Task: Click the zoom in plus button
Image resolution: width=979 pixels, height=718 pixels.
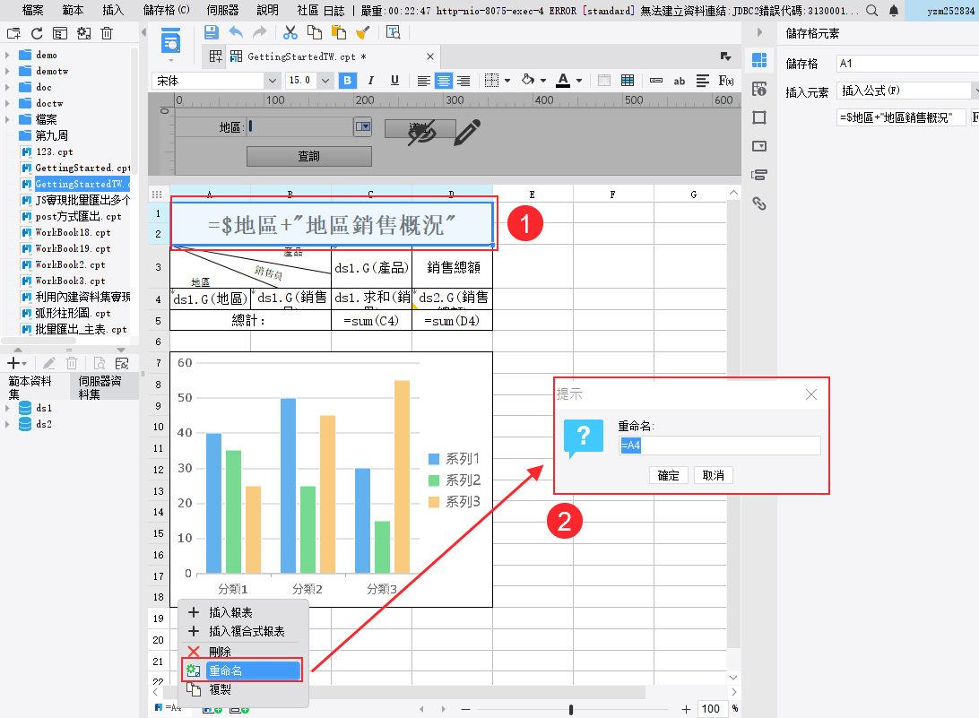Action: pos(686,709)
